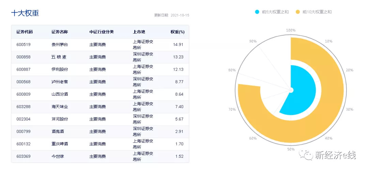Click the 证券名称 column header
This screenshot has height=171, width=368.
(60, 32)
